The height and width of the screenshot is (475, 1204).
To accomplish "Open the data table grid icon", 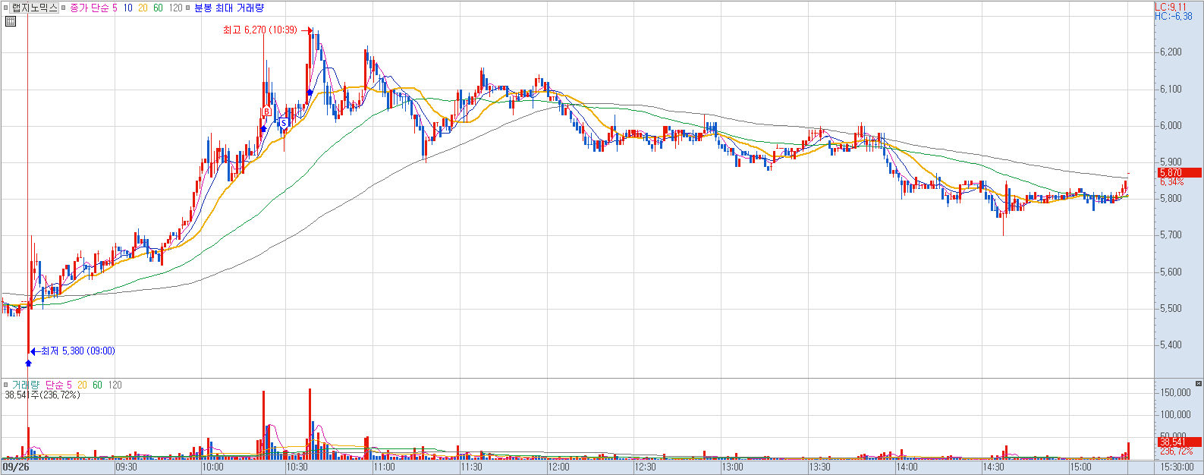I will 10,21.
